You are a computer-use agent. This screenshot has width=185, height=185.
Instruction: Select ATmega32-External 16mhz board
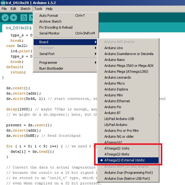pos(128,160)
